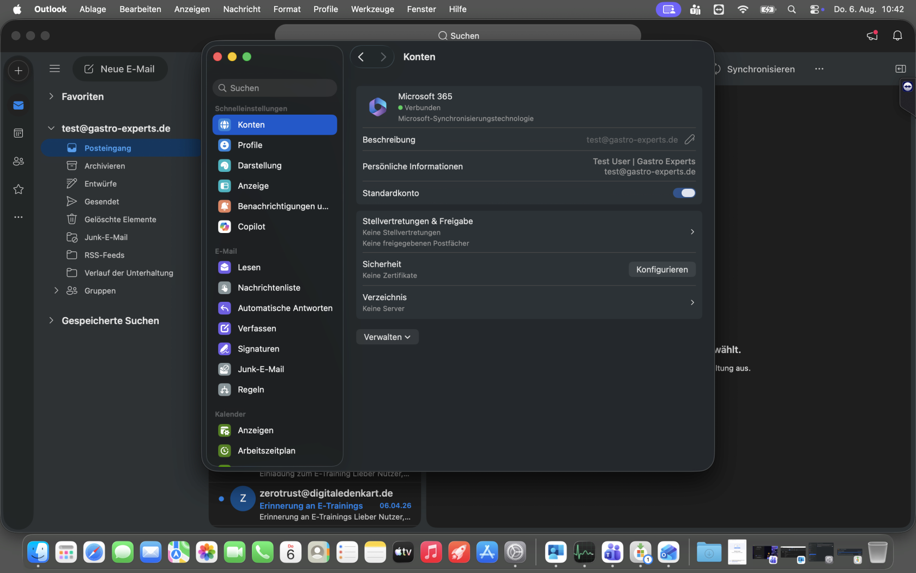Viewport: 916px width, 573px height.
Task: Open the Posteingang folder
Action: (122, 148)
